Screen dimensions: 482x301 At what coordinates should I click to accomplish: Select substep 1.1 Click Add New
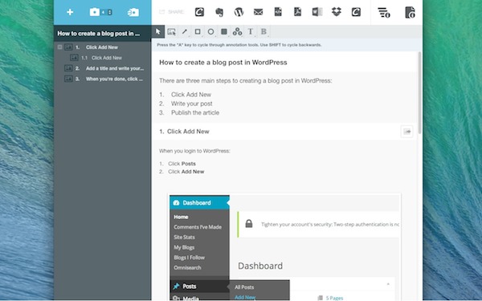[x=106, y=58]
